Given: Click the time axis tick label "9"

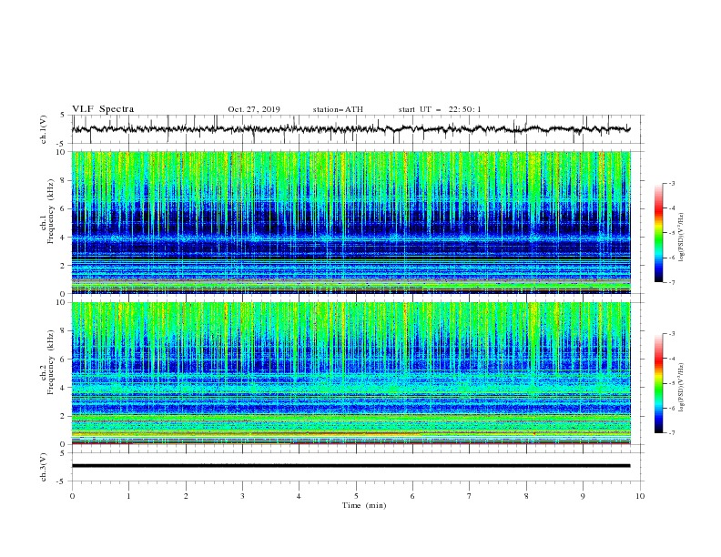Looking at the screenshot, I should (x=583, y=496).
